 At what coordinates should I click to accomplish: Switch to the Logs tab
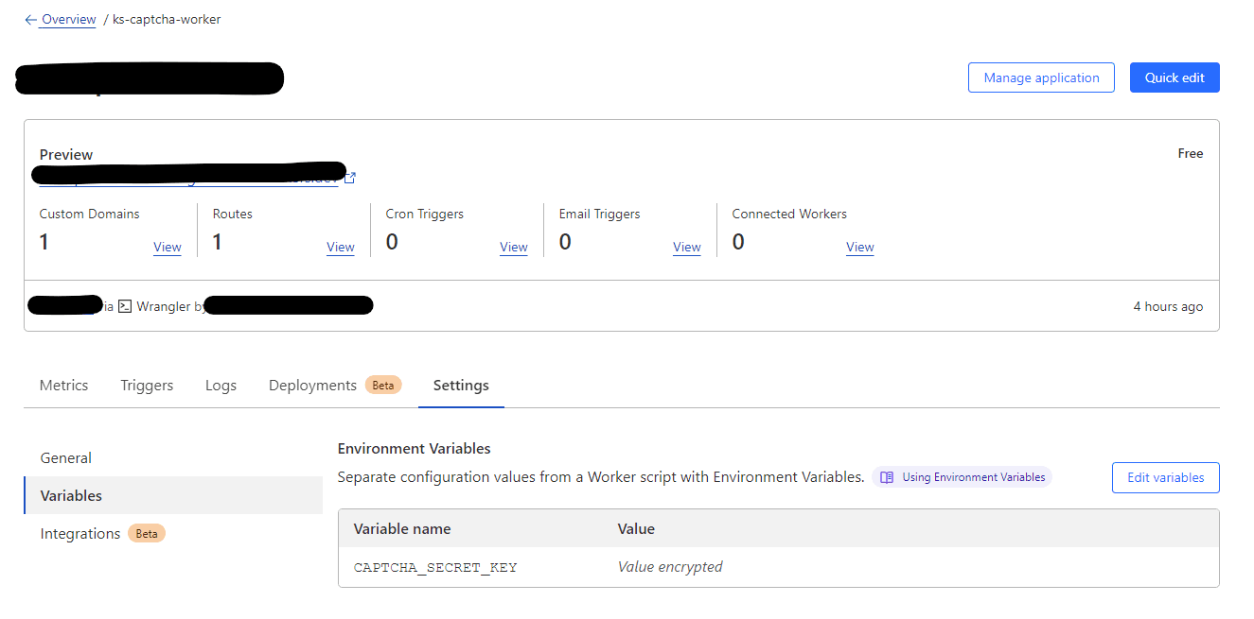(x=221, y=386)
